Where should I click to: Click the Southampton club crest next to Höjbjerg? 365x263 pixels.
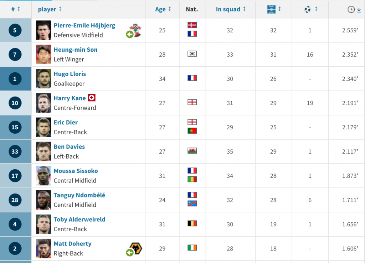click(x=136, y=30)
